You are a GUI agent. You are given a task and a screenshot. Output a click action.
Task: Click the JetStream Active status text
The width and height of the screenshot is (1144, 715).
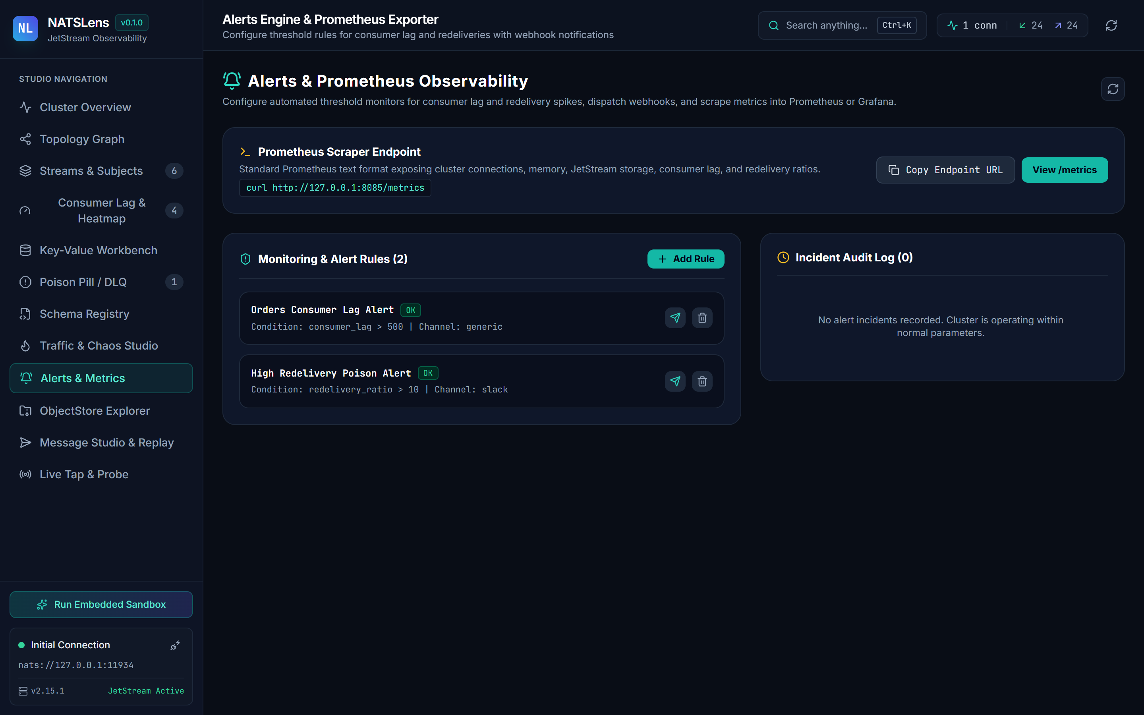(146, 691)
